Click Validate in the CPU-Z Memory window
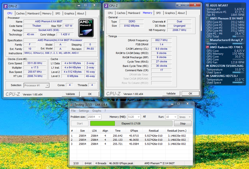This screenshot has width=249, height=169. (171, 94)
